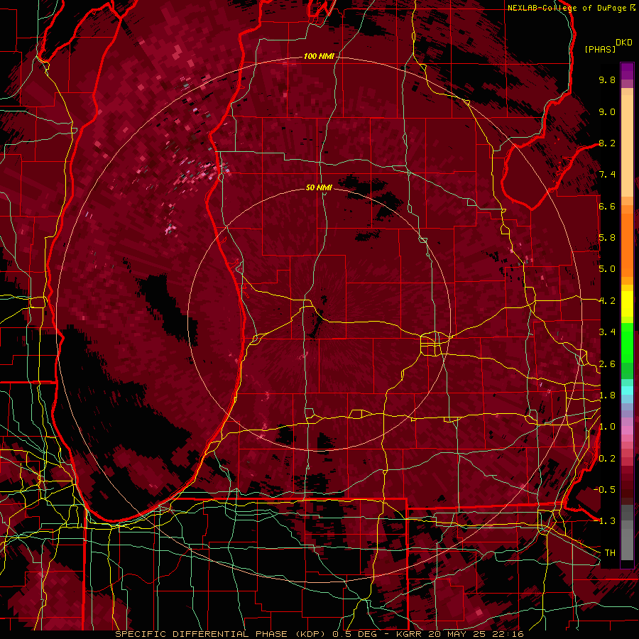Click the DKD product code label
Image resolution: width=639 pixels, height=639 pixels.
(623, 42)
